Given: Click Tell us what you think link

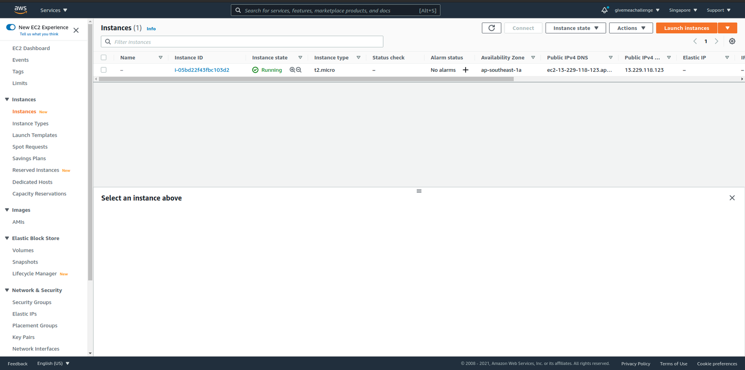Looking at the screenshot, I should coord(39,34).
